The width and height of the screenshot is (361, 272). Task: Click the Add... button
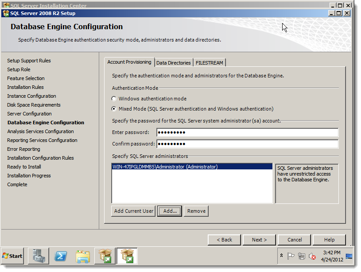[170, 211]
